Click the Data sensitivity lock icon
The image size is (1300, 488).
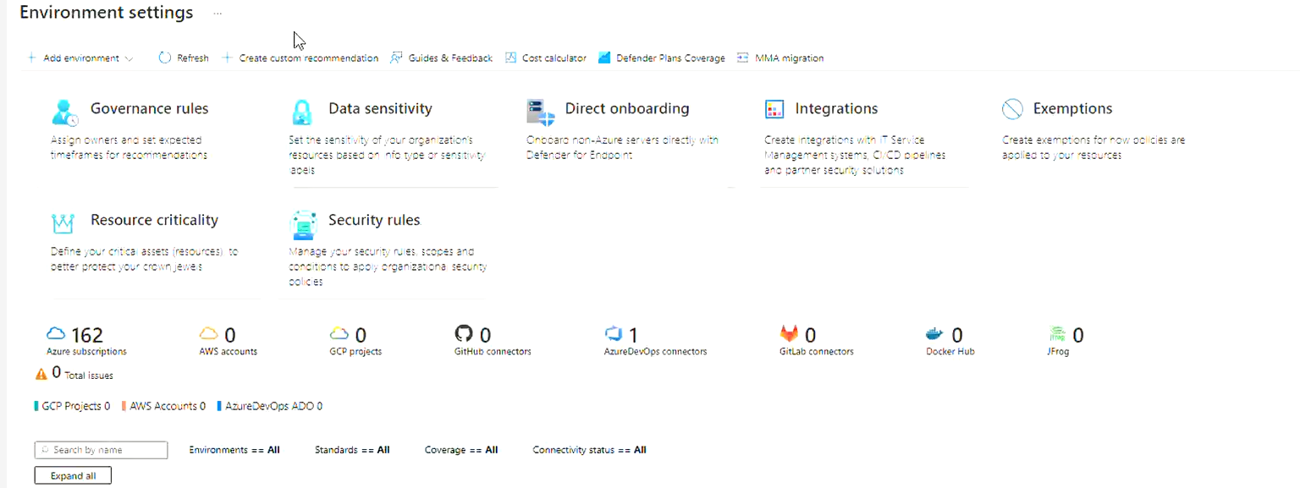click(x=302, y=112)
